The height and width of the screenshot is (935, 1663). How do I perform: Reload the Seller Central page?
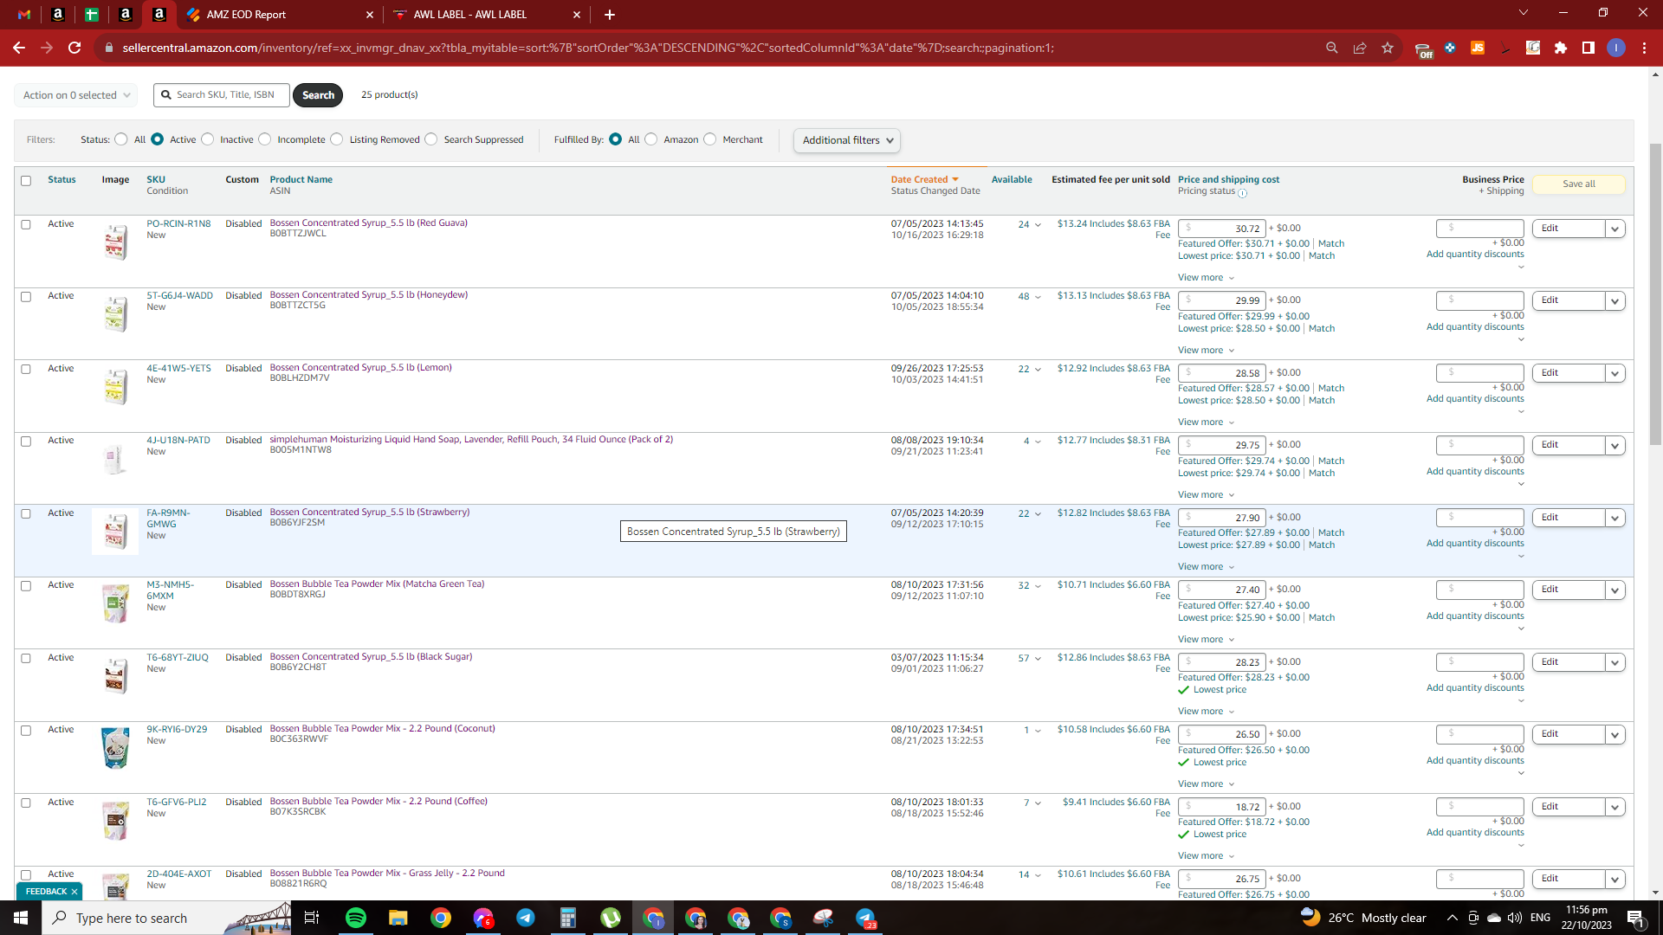[74, 48]
